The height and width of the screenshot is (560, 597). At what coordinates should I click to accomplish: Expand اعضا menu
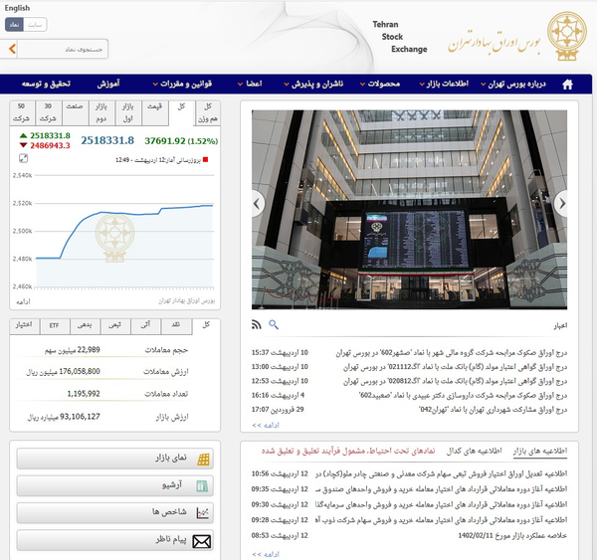tap(250, 84)
